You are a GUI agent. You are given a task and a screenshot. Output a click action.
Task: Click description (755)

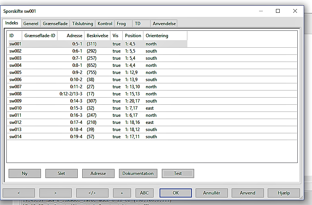click(92, 72)
